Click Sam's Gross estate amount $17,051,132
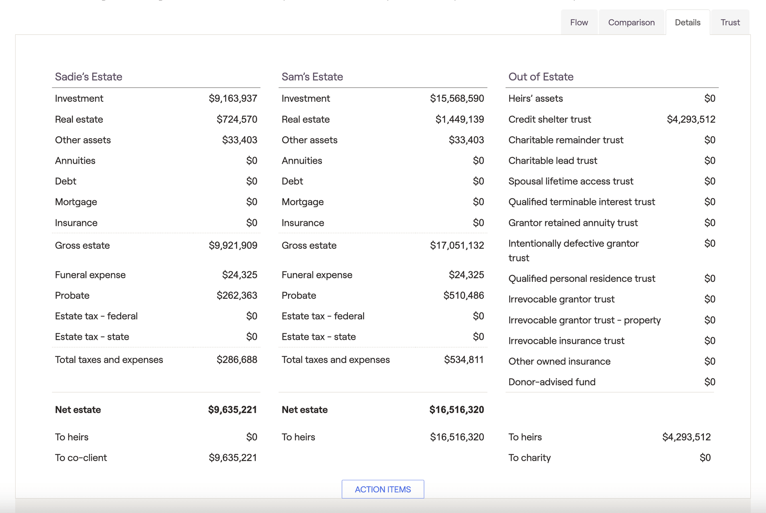 point(457,245)
